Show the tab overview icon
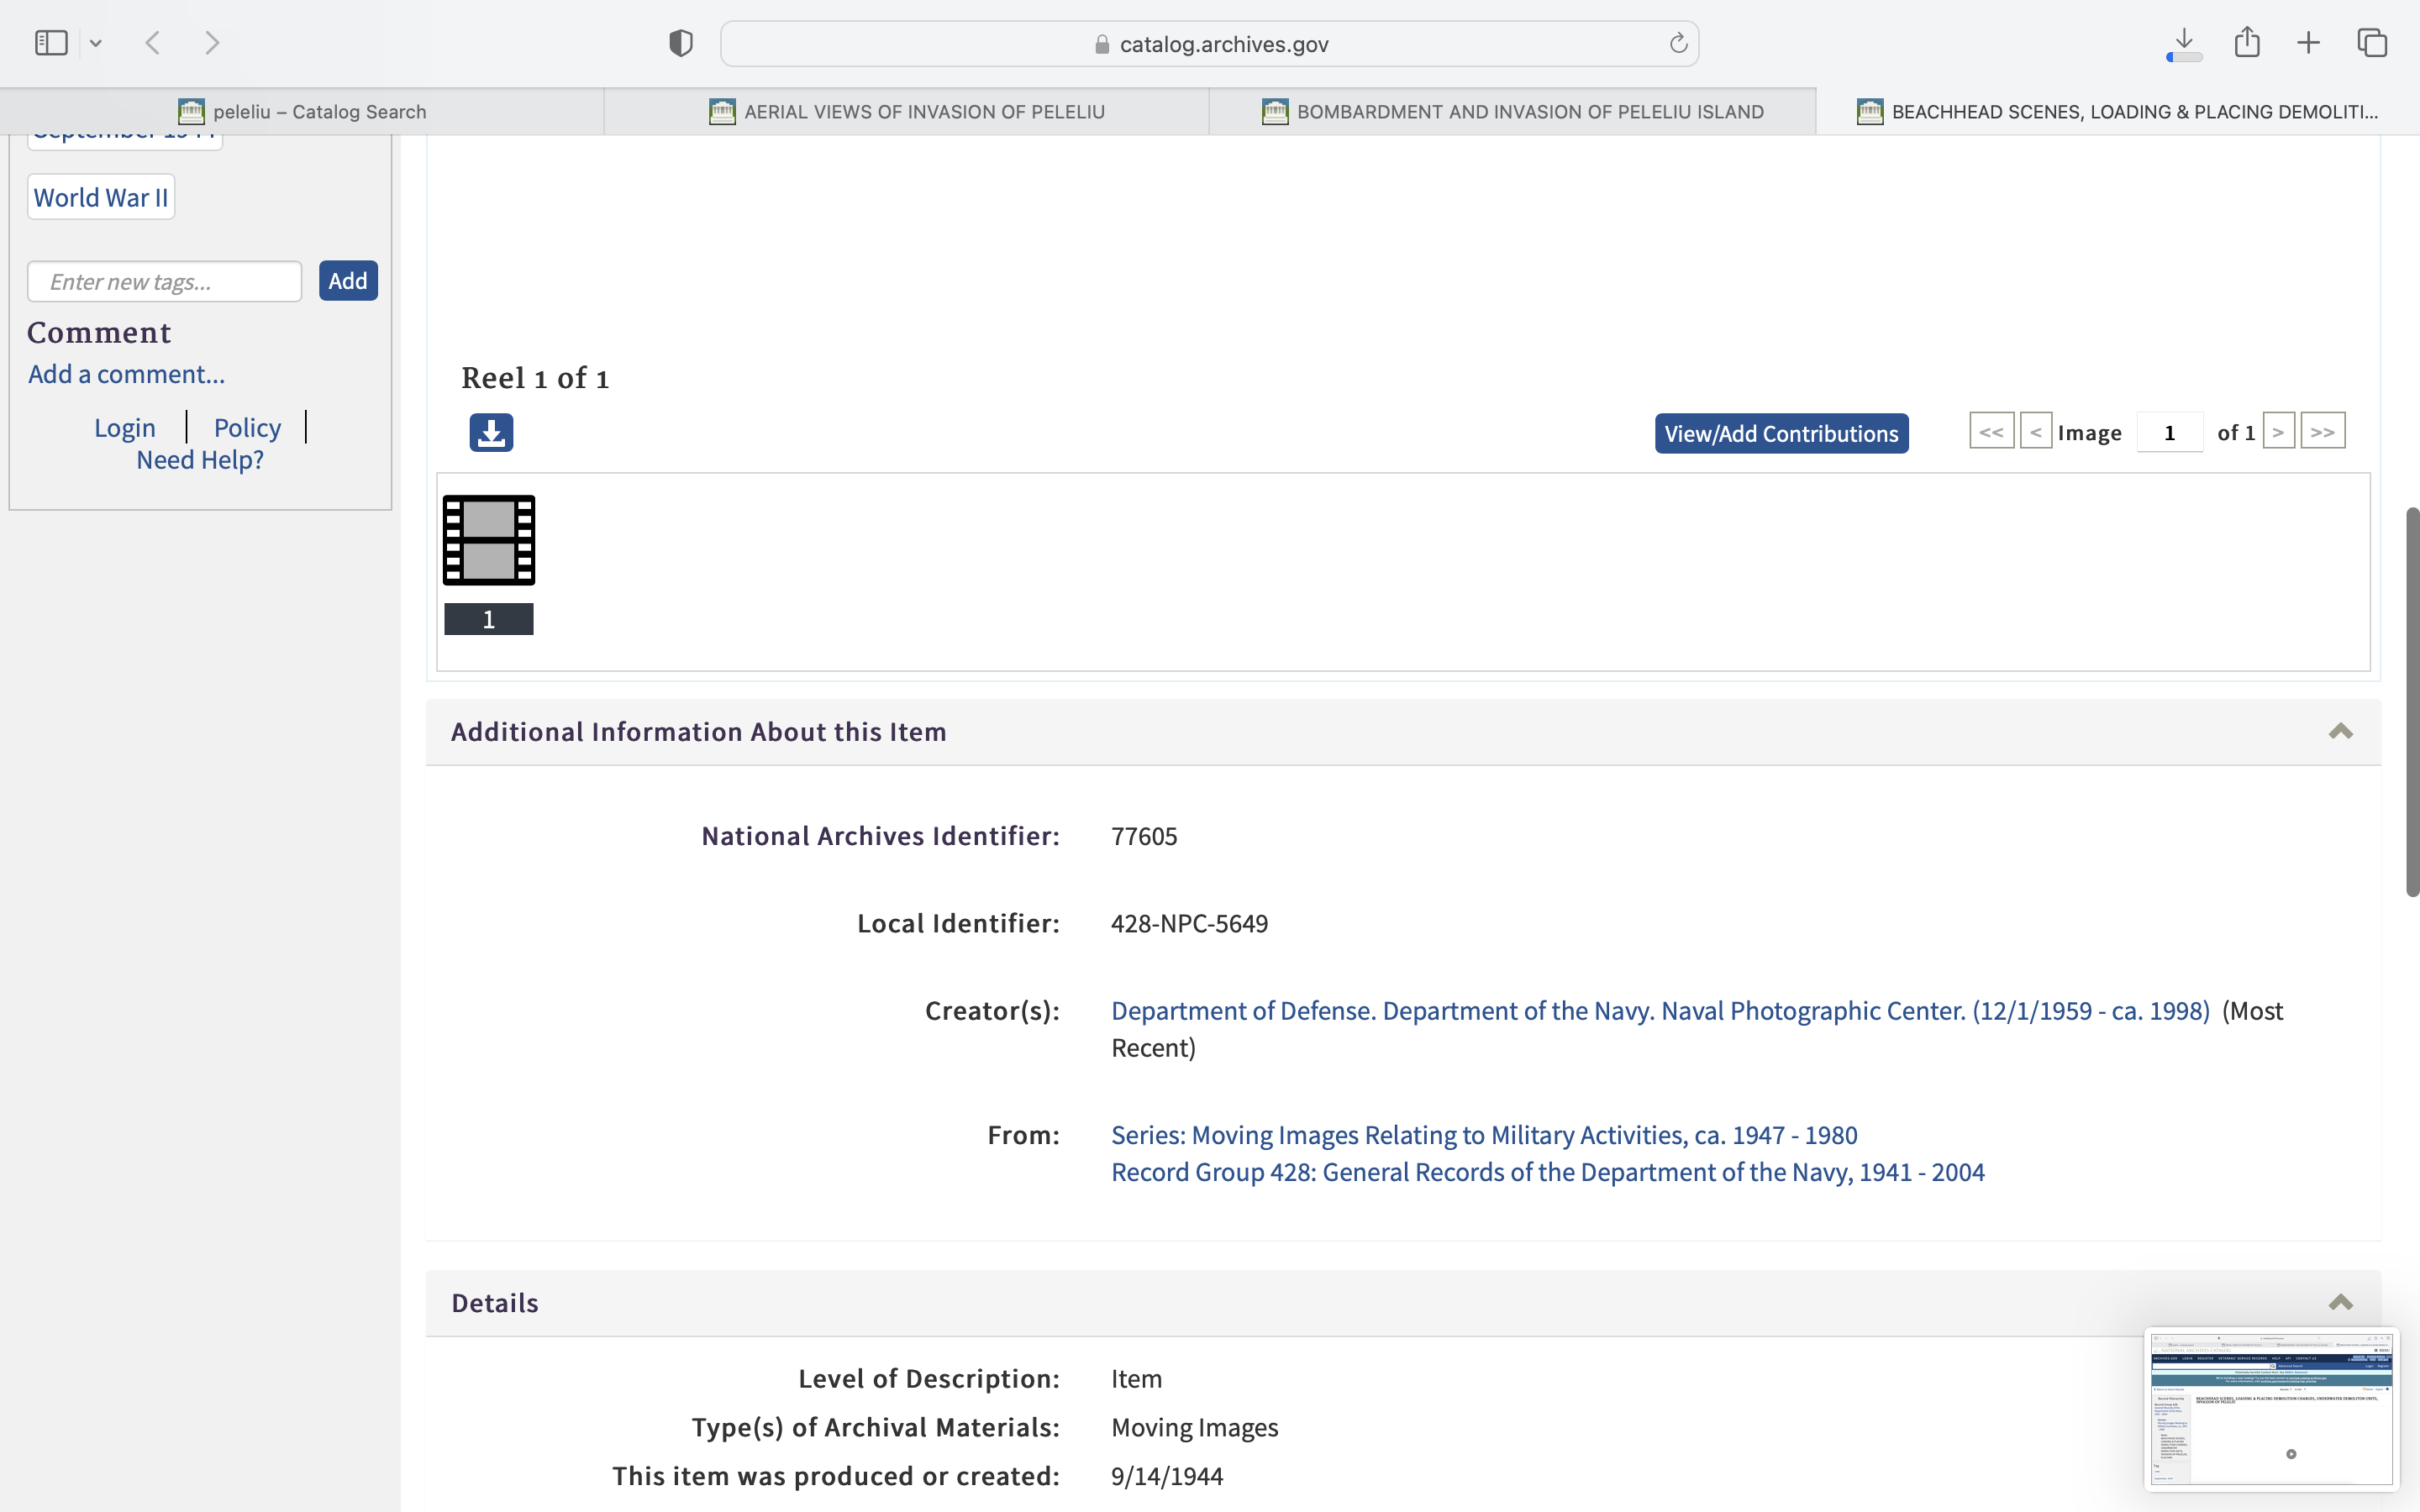The image size is (2420, 1512). pyautogui.click(x=2372, y=43)
